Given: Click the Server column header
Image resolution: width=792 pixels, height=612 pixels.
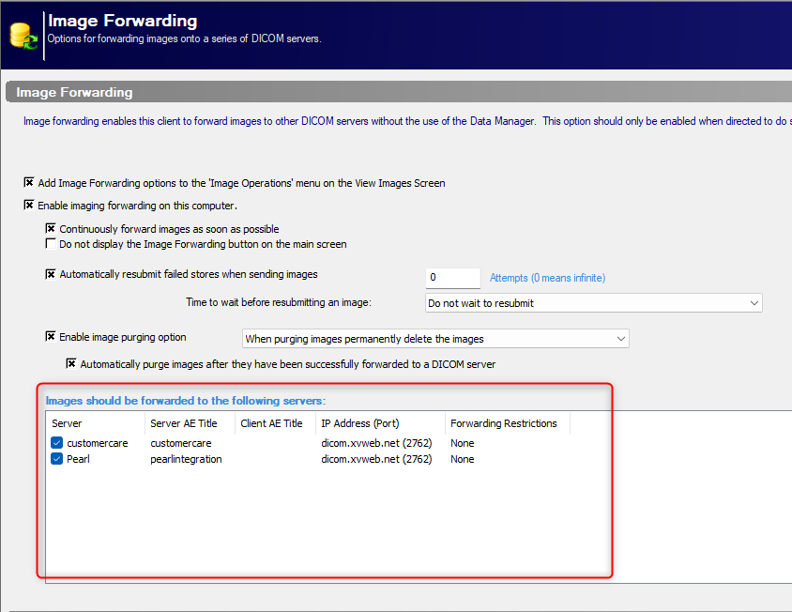Looking at the screenshot, I should pos(96,423).
